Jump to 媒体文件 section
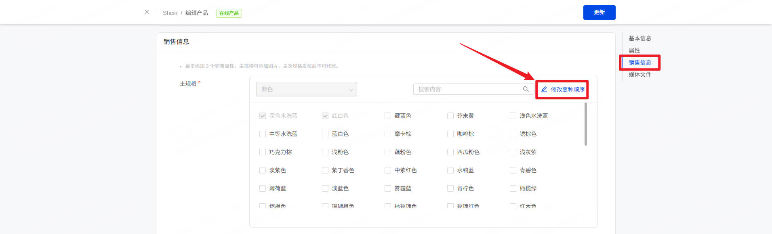Viewport: 772px width, 234px height. 639,75
